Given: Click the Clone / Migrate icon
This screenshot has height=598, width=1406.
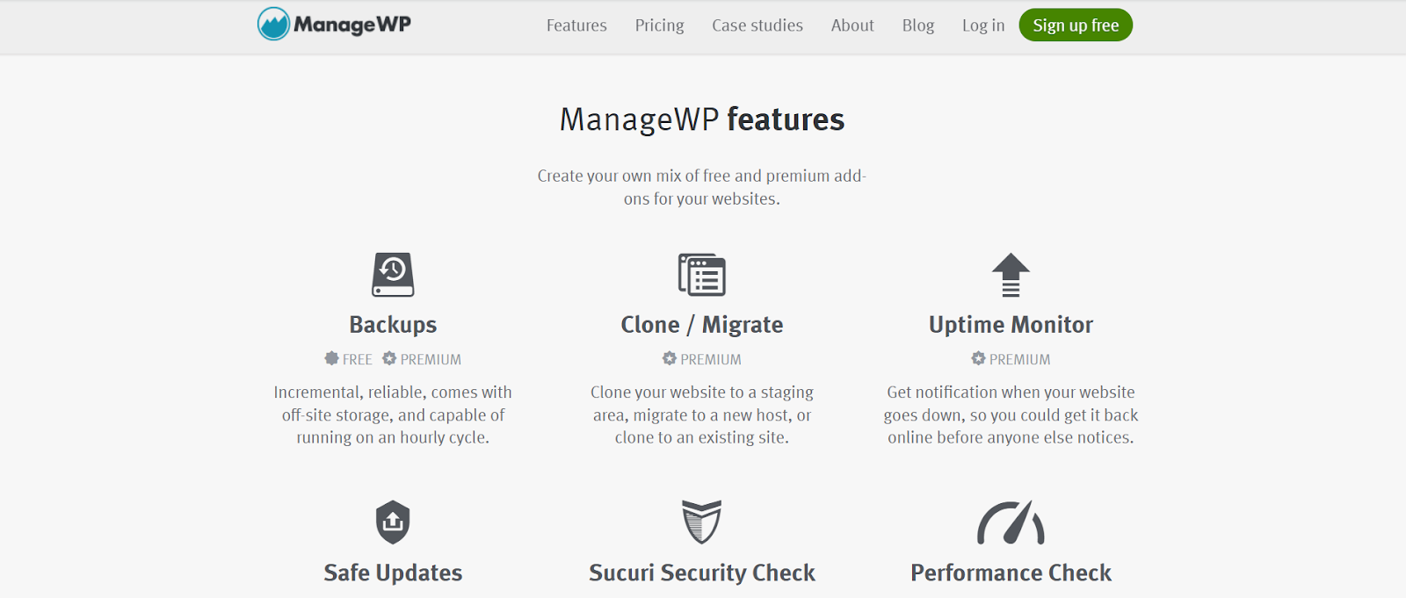Looking at the screenshot, I should [701, 274].
